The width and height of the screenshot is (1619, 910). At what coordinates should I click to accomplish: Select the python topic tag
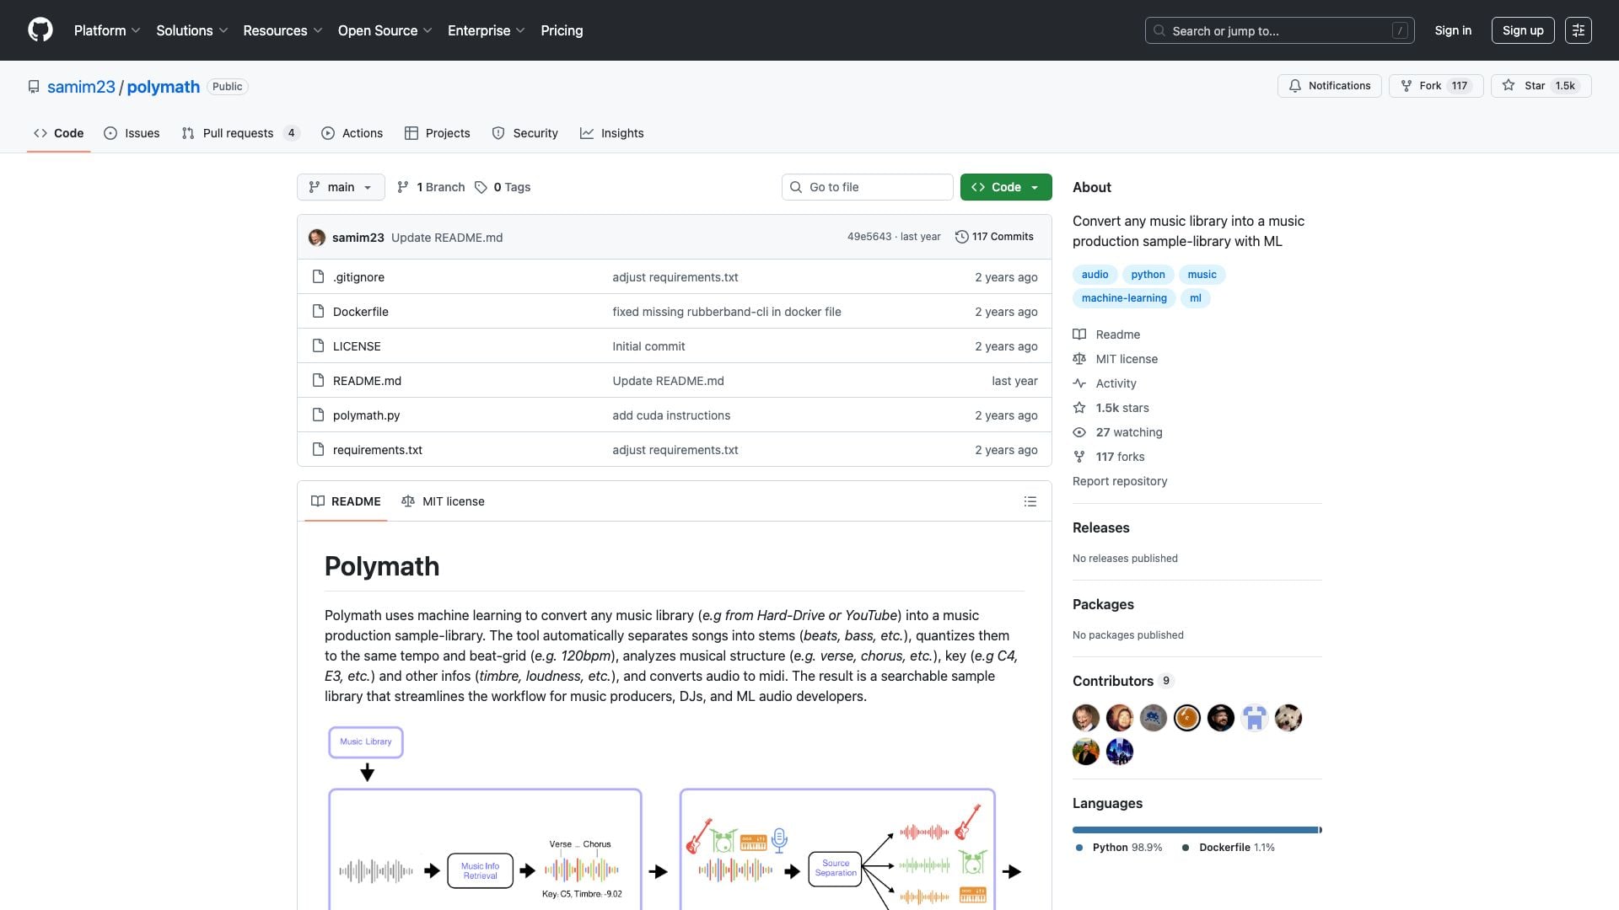pyautogui.click(x=1148, y=275)
